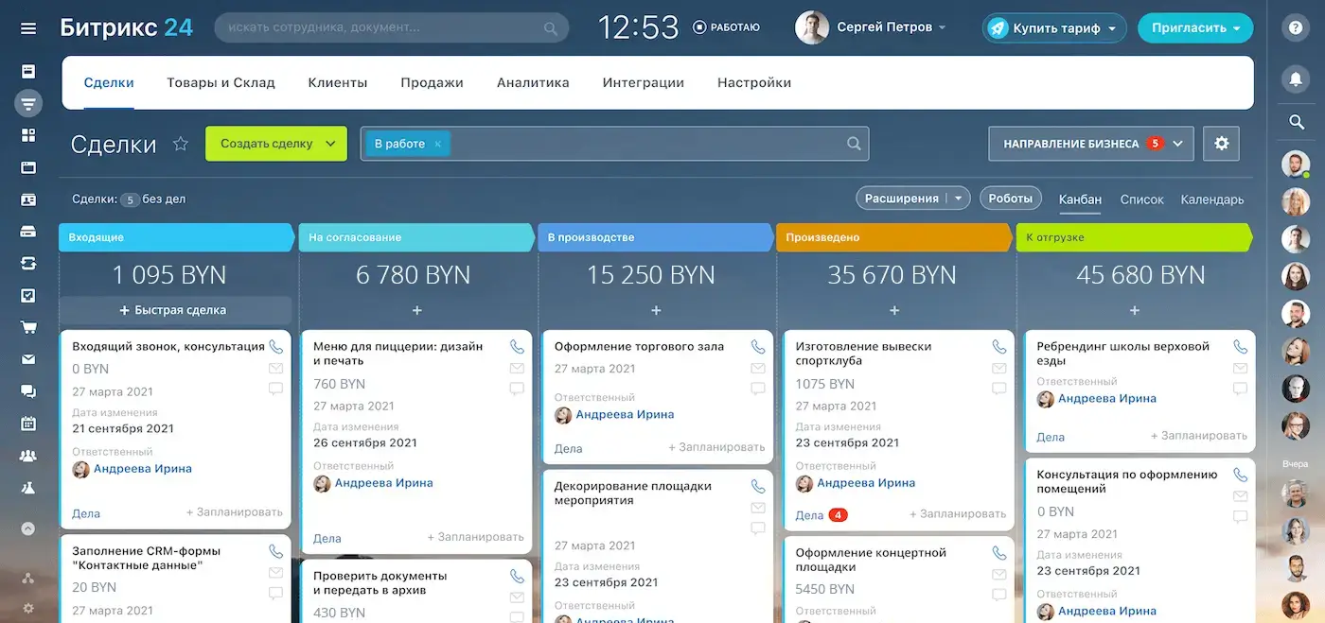Open the help question mark icon
The height and width of the screenshot is (623, 1325).
[x=1296, y=28]
